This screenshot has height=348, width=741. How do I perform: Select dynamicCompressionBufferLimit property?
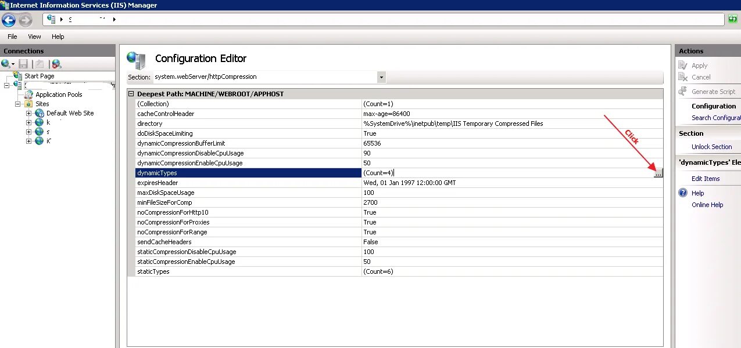(x=181, y=143)
